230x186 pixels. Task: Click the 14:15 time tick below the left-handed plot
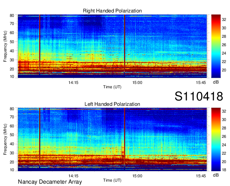[73, 176]
